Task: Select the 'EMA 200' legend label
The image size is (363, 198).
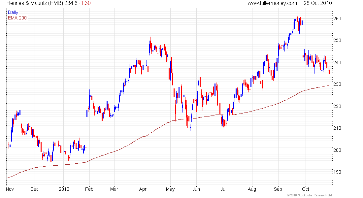Action: (x=17, y=18)
